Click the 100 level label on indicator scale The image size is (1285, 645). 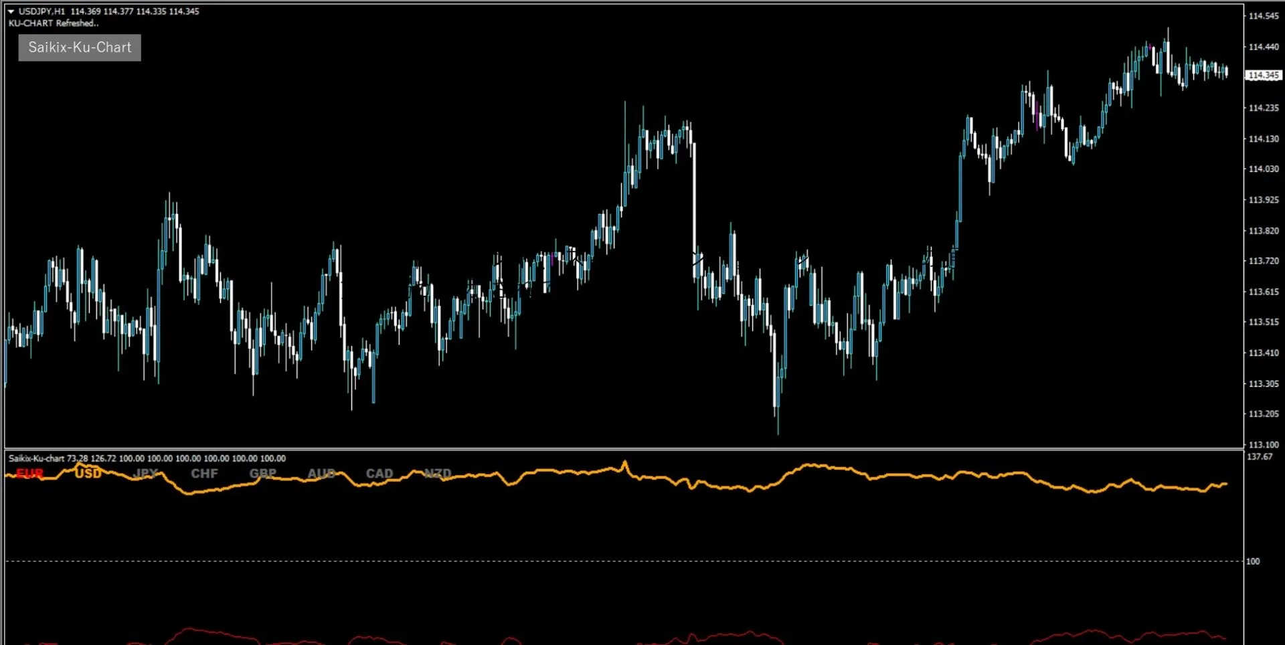click(1253, 561)
